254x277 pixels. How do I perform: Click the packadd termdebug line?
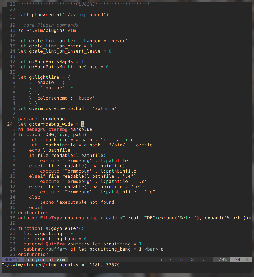pos(41,119)
